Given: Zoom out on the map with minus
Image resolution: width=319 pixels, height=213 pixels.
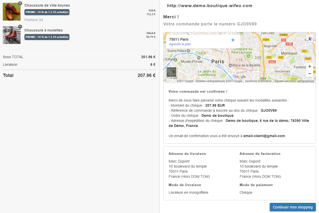Looking at the screenshot, I should click(x=310, y=73).
